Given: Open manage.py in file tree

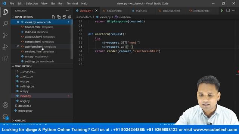Looking at the screenshot, I should (x=25, y=111).
